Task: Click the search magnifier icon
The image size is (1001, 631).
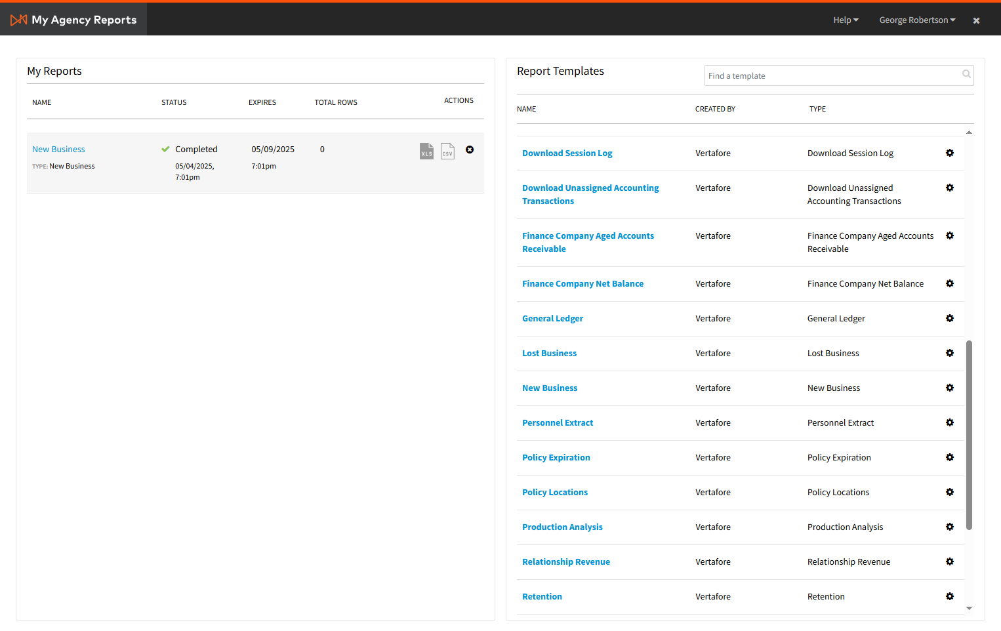Action: (x=966, y=74)
